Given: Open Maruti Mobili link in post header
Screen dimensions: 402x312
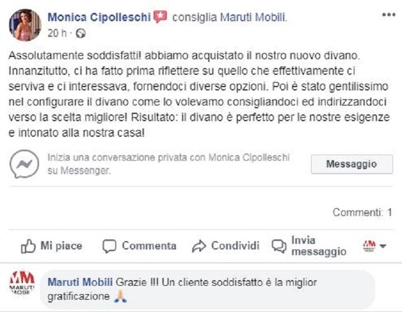Looking at the screenshot, I should pos(253,17).
